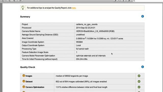Select 'optimize externals and all internals' value
Viewport: 163px width, 92px height.
click(x=91, y=56)
